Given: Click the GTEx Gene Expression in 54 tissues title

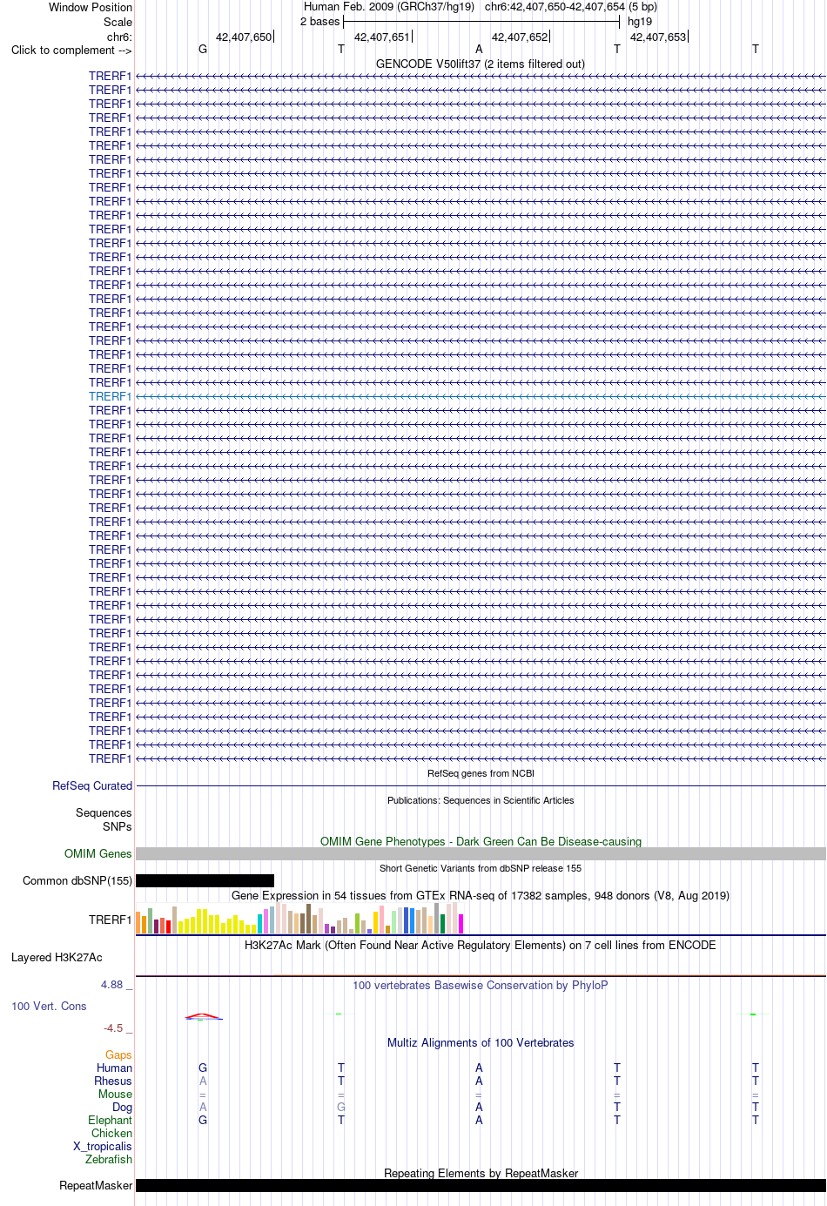Looking at the screenshot, I should (481, 895).
